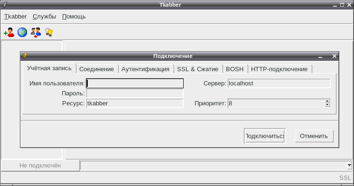This screenshot has width=354, height=186.
Task: Click the Сервер field containing localhost
Action: (x=279, y=84)
